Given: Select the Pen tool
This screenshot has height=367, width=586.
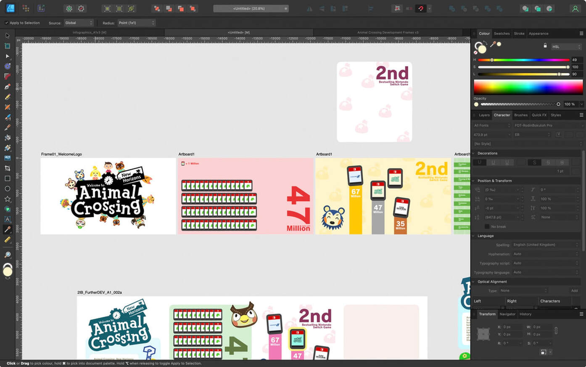Looking at the screenshot, I should [7, 87].
